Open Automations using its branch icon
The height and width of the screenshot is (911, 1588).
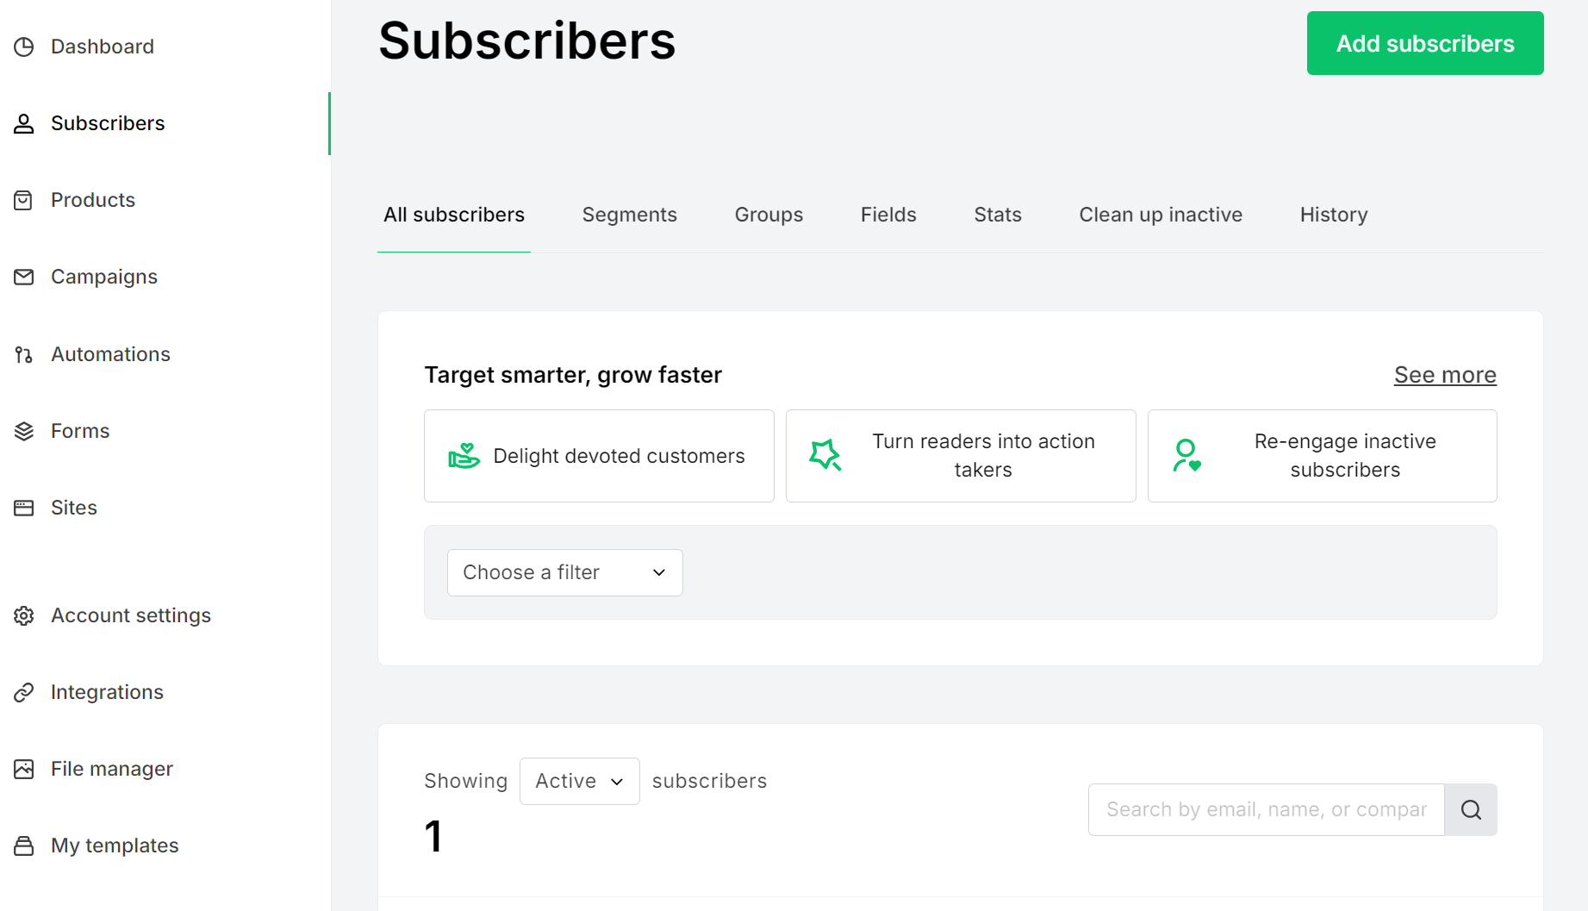coord(23,353)
